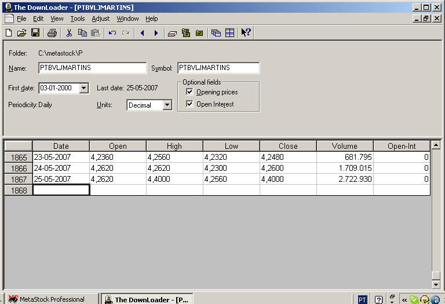Click the vertical scrollbar down arrow
The image size is (445, 304).
pos(436,284)
